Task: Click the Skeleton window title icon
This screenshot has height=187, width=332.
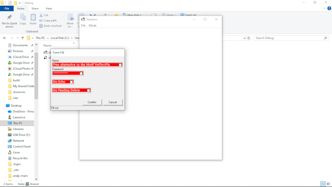Action: (x=83, y=19)
